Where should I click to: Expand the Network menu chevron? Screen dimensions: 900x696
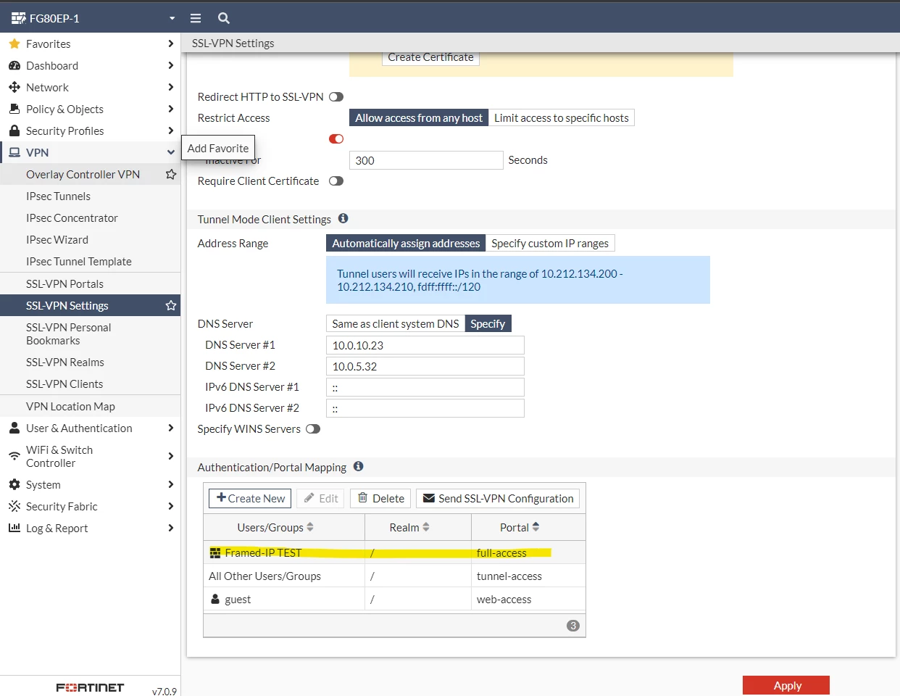point(171,87)
